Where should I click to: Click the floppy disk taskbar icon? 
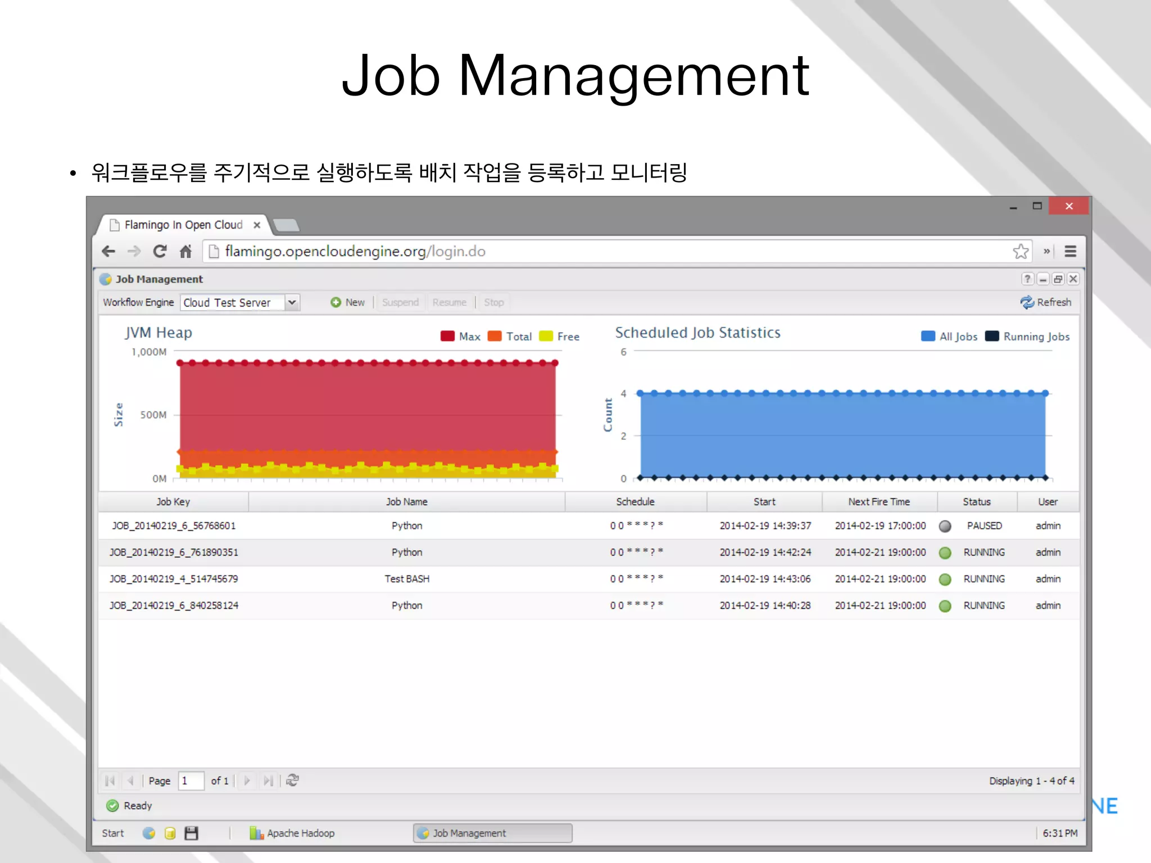click(x=191, y=833)
